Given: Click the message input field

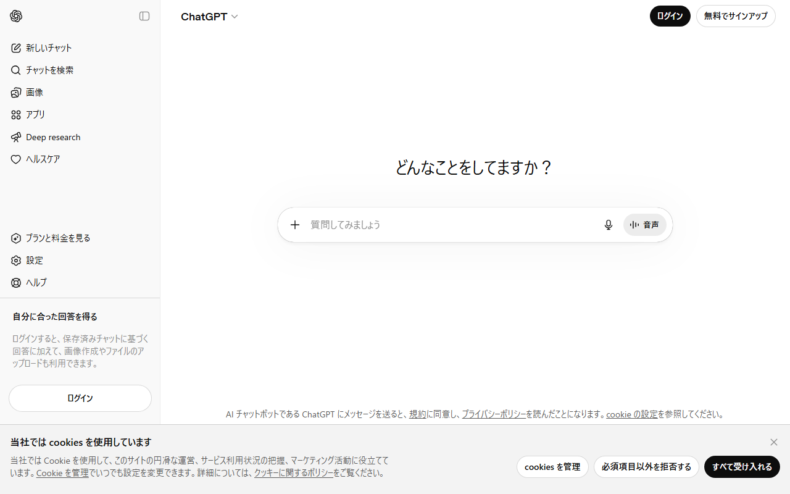Looking at the screenshot, I should (x=451, y=225).
